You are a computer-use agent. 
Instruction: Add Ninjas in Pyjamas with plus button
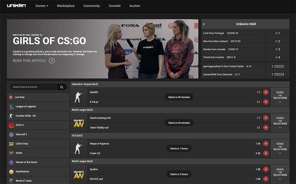266,144
